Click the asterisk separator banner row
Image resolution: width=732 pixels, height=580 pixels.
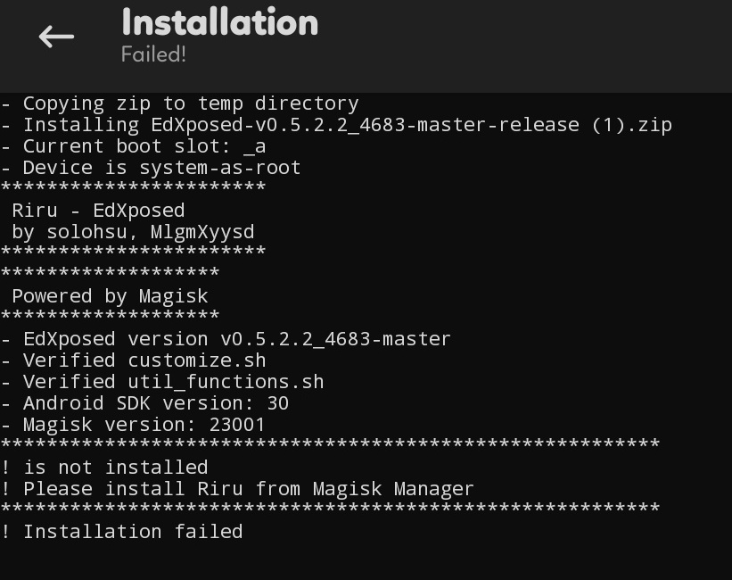pyautogui.click(x=134, y=188)
